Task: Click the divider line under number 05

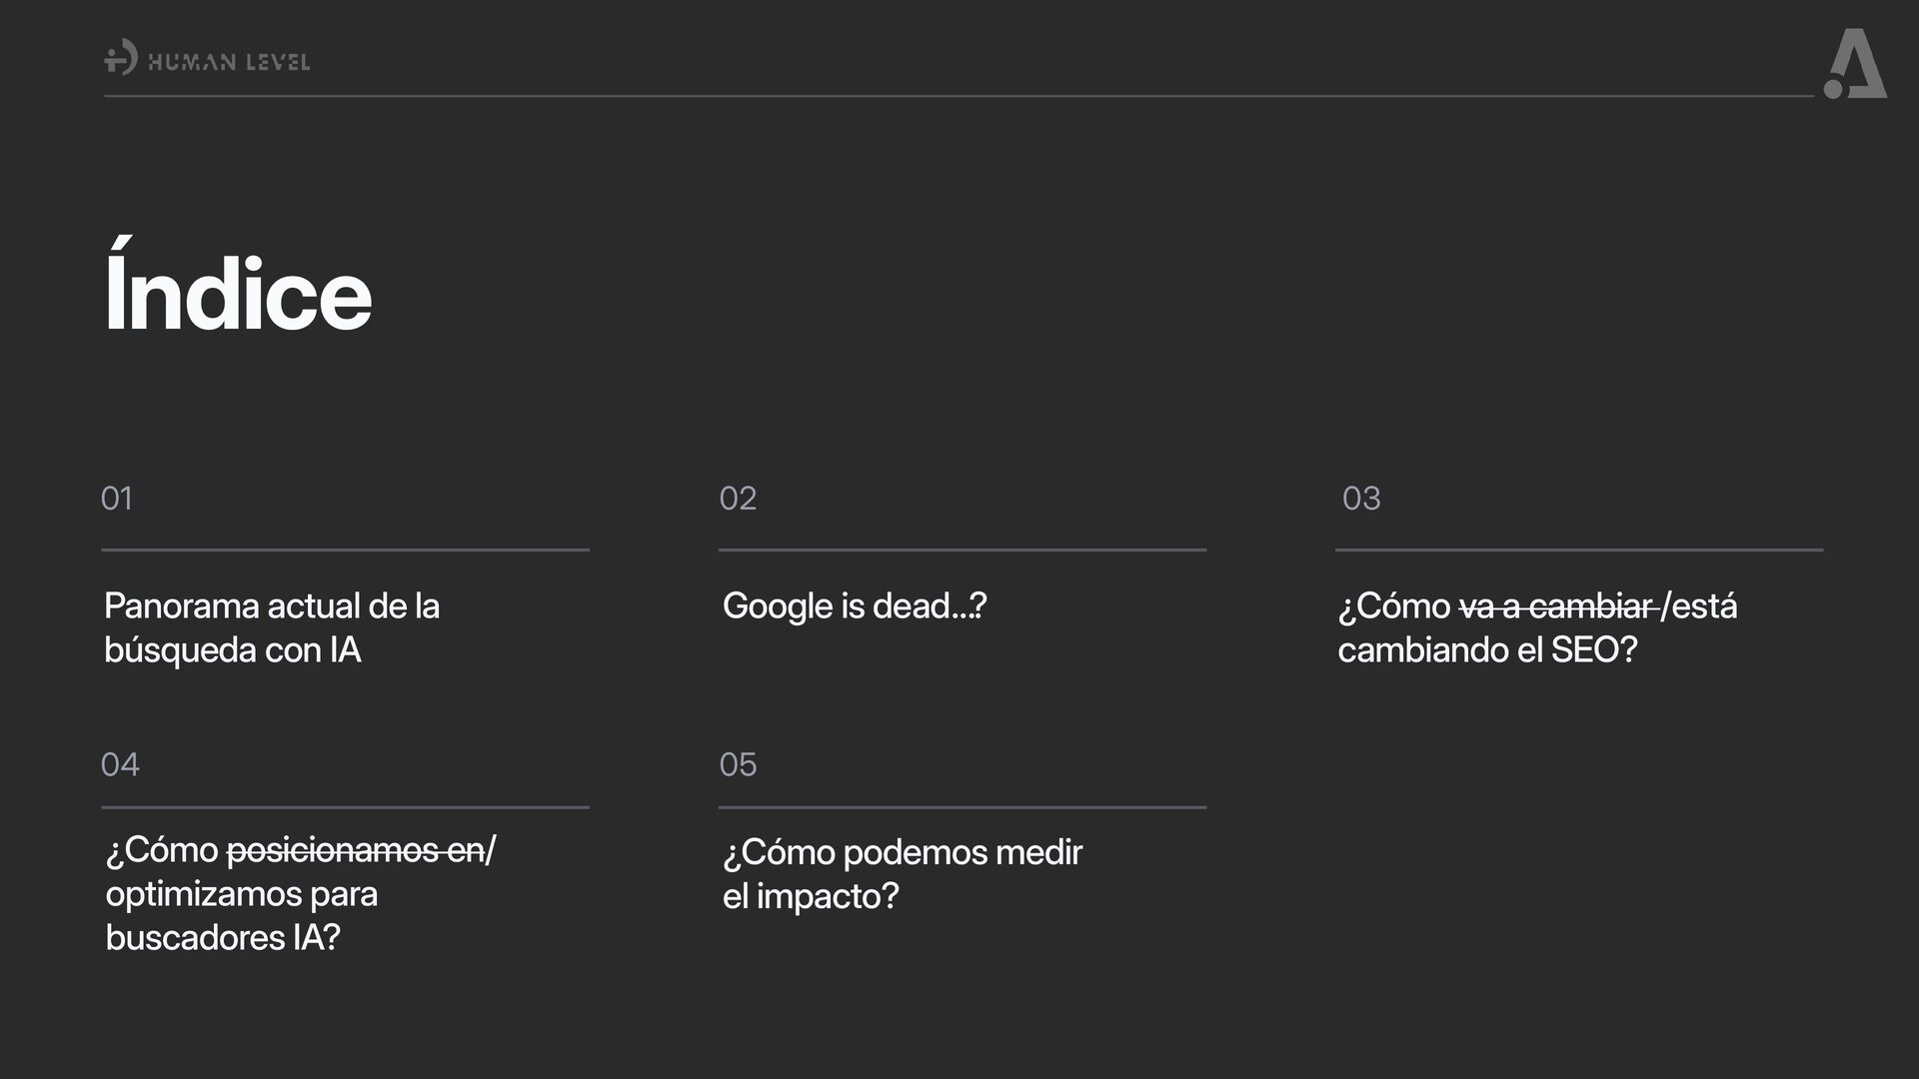Action: coord(961,807)
